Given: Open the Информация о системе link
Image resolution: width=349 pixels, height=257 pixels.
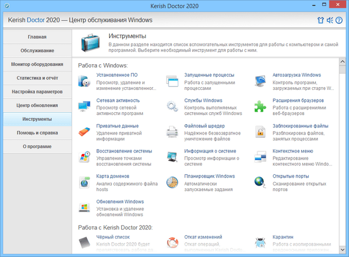Looking at the screenshot, I should coord(210,151).
